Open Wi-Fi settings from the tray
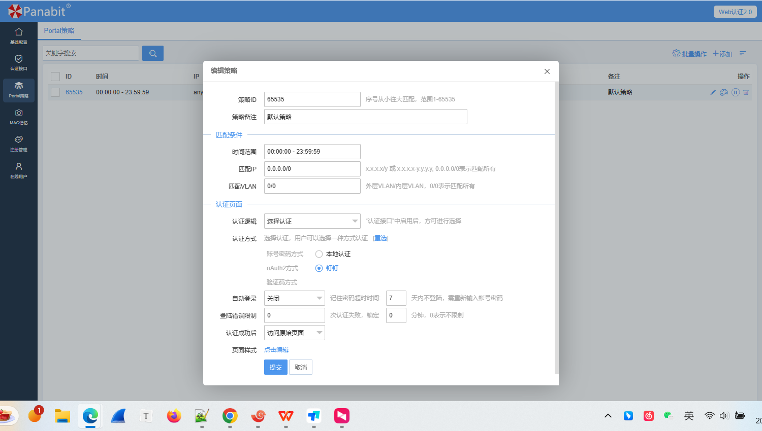The width and height of the screenshot is (762, 431). [x=709, y=416]
